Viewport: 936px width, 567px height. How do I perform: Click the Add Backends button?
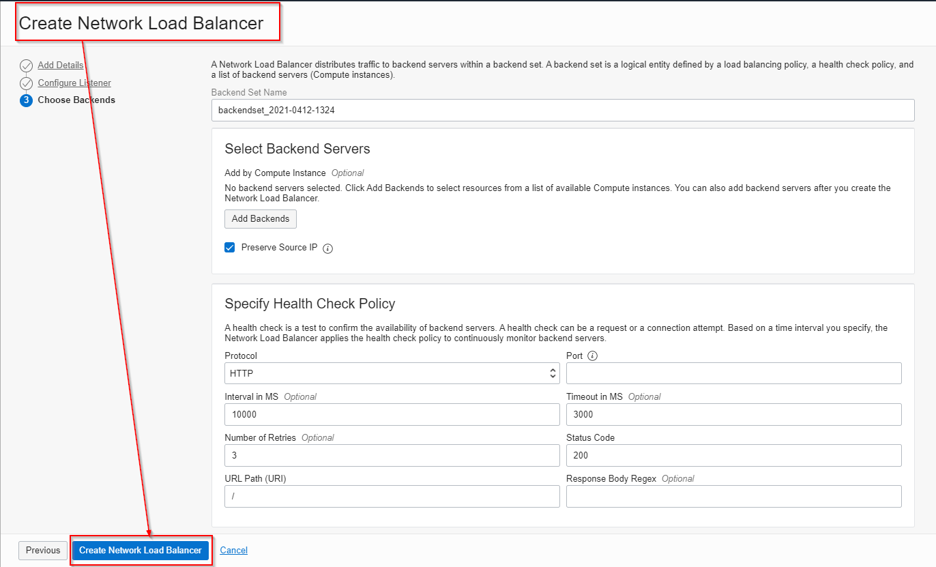(x=260, y=219)
